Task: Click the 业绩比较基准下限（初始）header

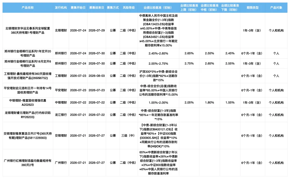Action: tap(230, 8)
